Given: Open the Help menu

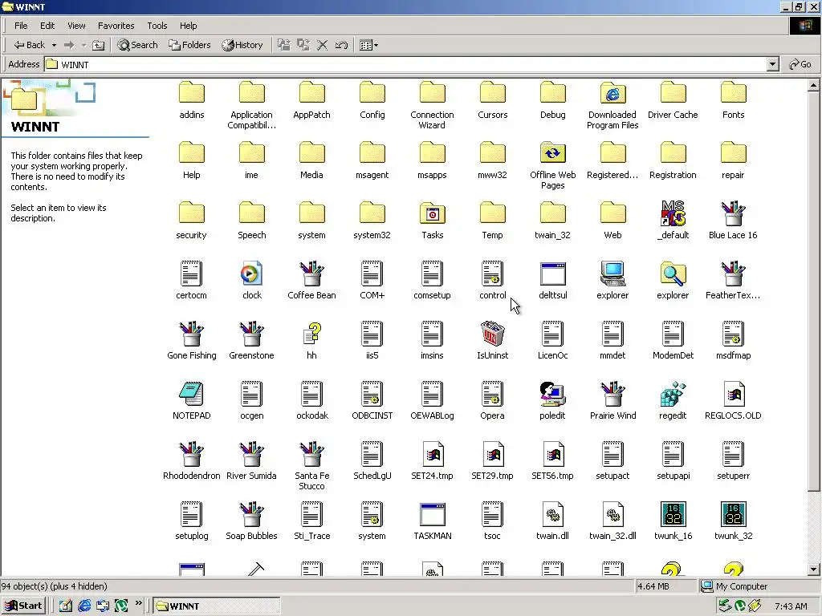Looking at the screenshot, I should click(x=188, y=26).
